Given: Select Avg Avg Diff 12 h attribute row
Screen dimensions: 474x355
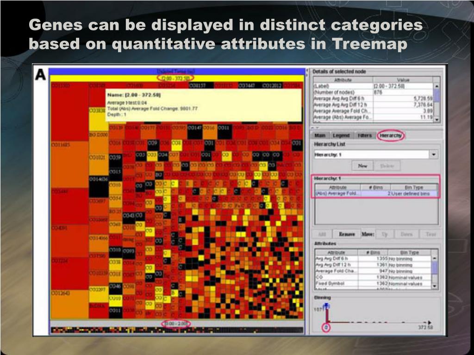Looking at the screenshot, I should [373, 265].
